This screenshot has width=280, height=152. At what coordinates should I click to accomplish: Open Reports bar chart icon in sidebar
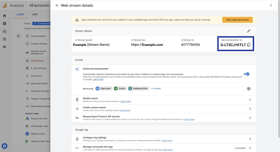(4, 23)
